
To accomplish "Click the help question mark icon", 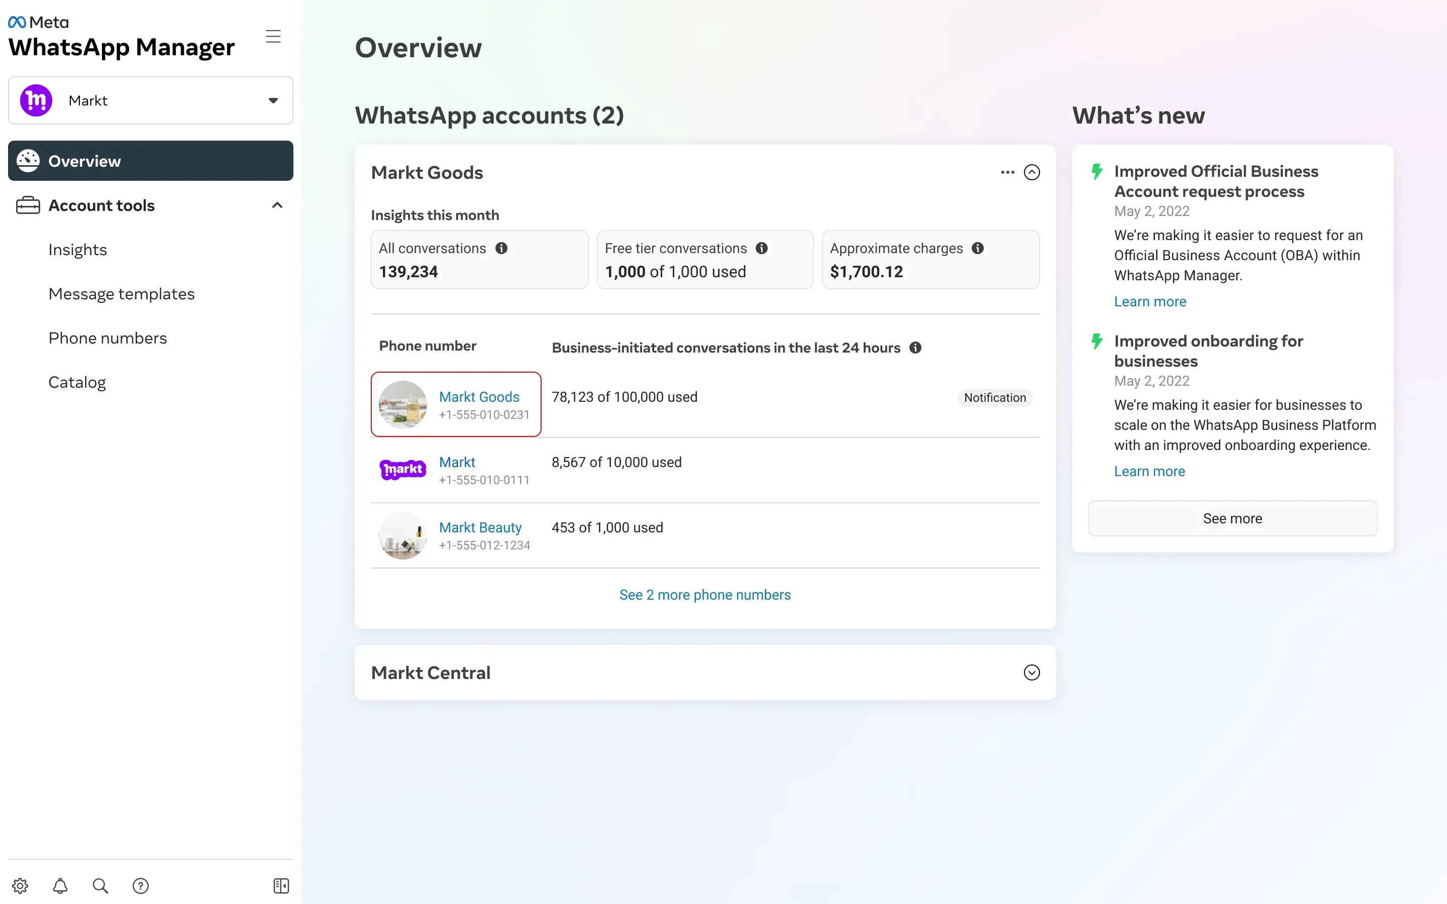I will [141, 886].
